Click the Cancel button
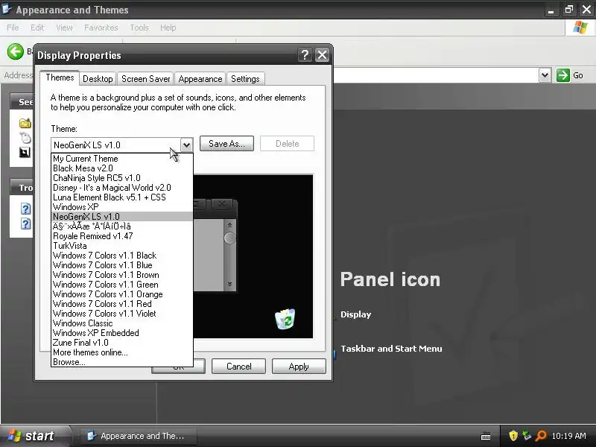The width and height of the screenshot is (596, 447). pos(238,367)
